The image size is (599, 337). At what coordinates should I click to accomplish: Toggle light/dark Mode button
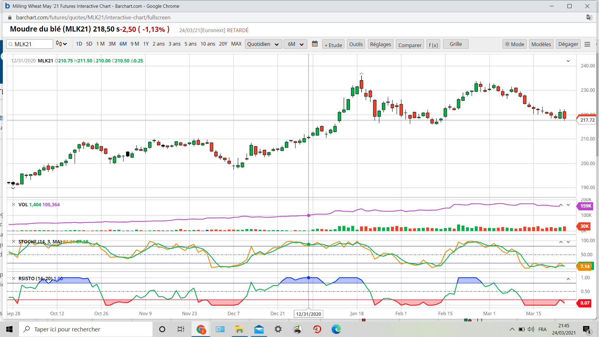514,44
